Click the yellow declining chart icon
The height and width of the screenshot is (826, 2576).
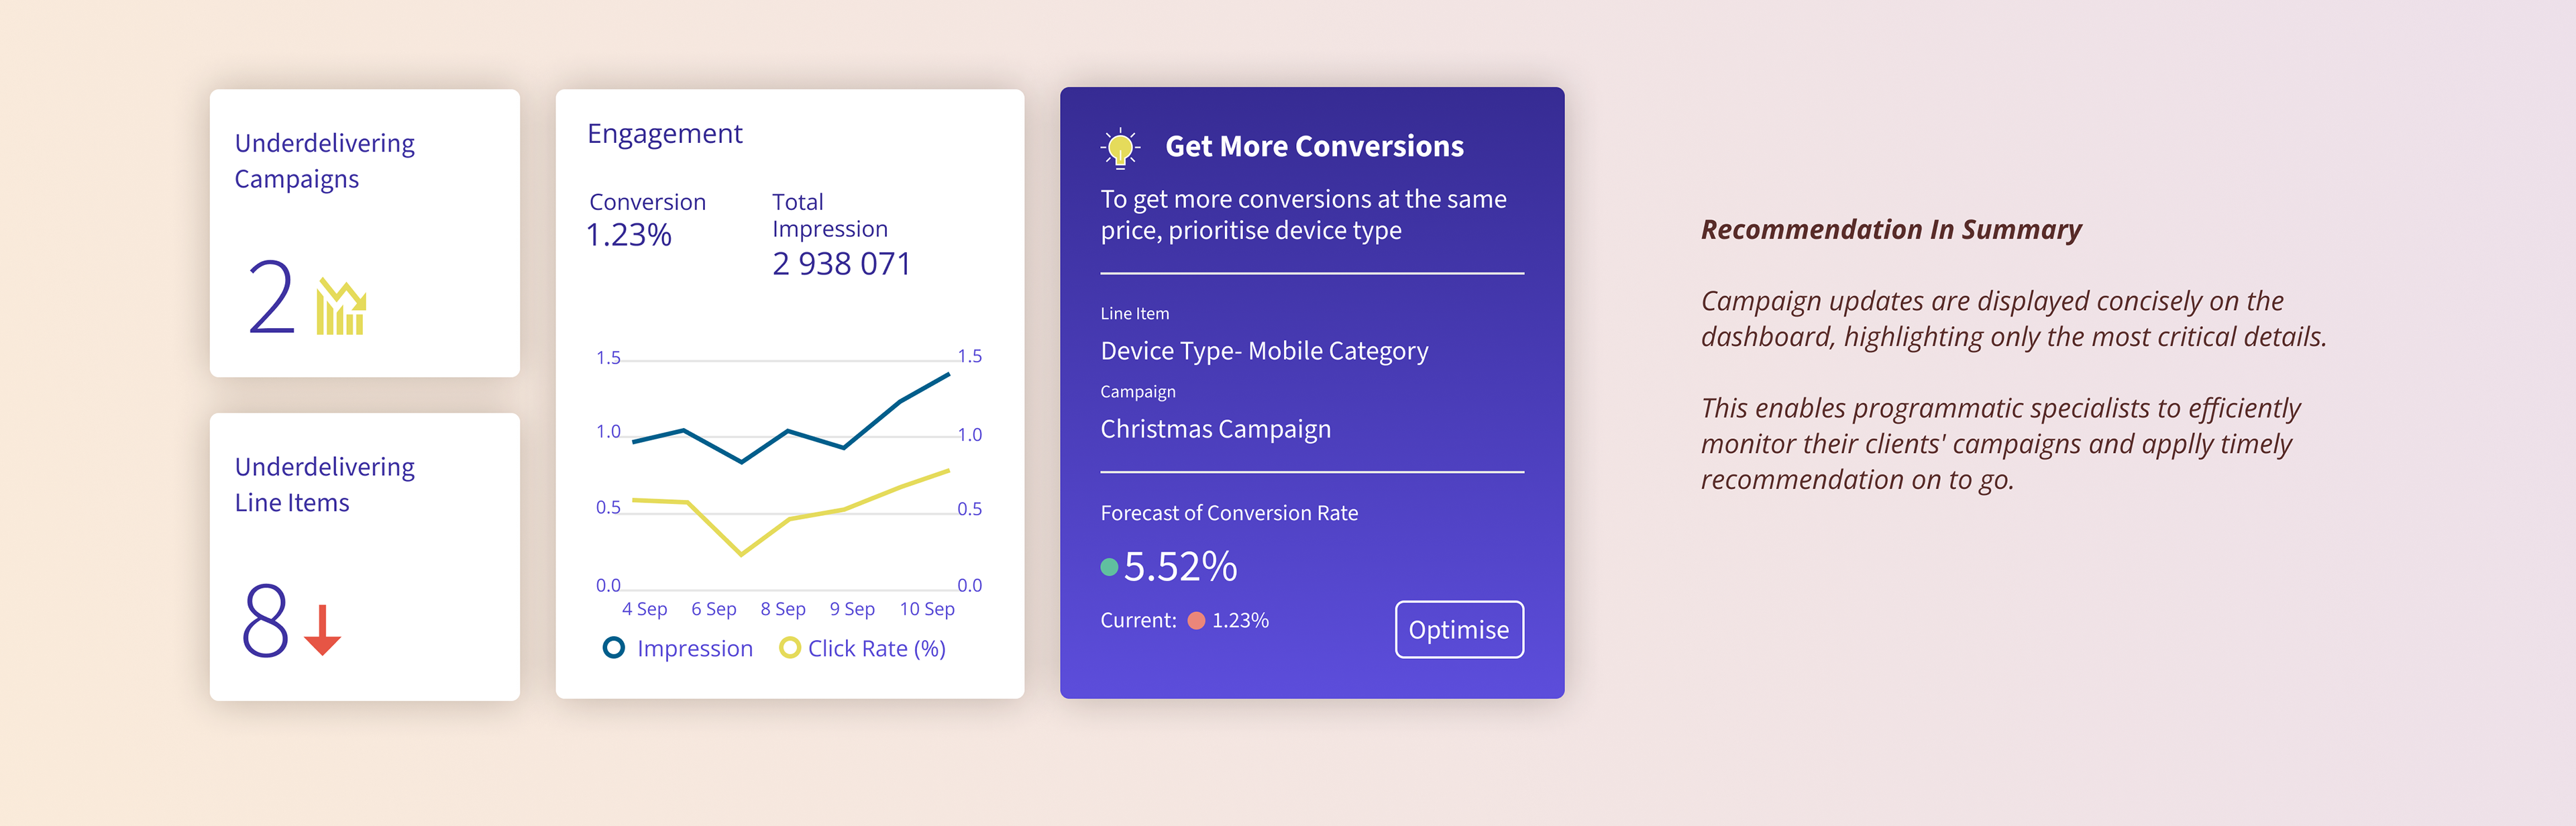point(341,307)
